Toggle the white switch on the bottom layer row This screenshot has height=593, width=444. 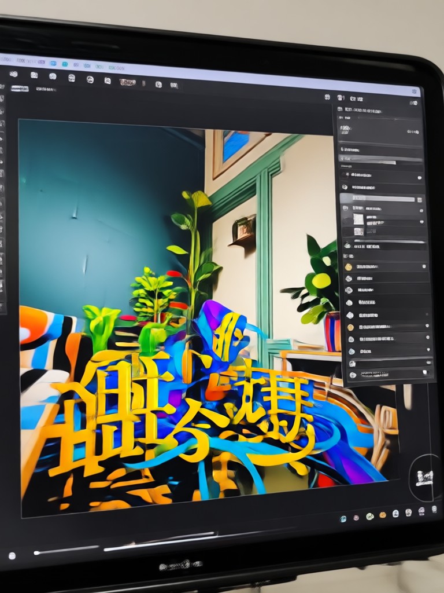click(x=425, y=372)
